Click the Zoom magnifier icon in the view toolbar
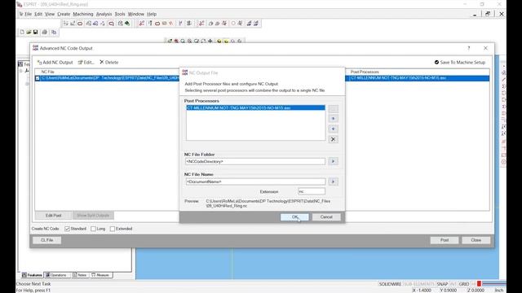Image resolution: width=522 pixels, height=293 pixels. [x=183, y=42]
